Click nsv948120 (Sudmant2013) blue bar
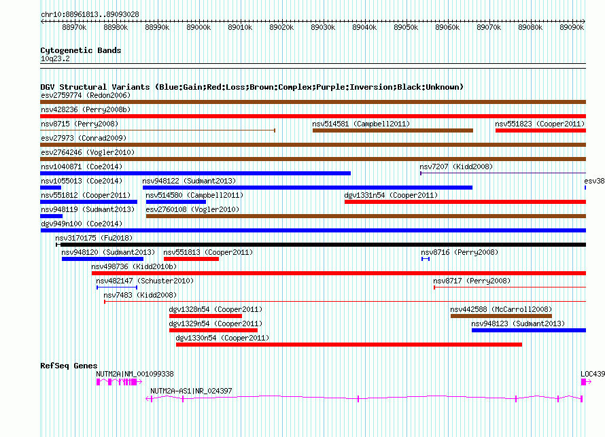Screen dimensions: 605x437 point(103,259)
